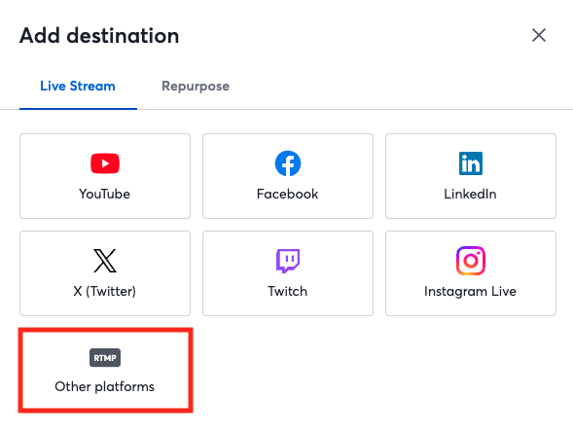Select the Live Stream tab
573x432 pixels.
click(x=78, y=87)
